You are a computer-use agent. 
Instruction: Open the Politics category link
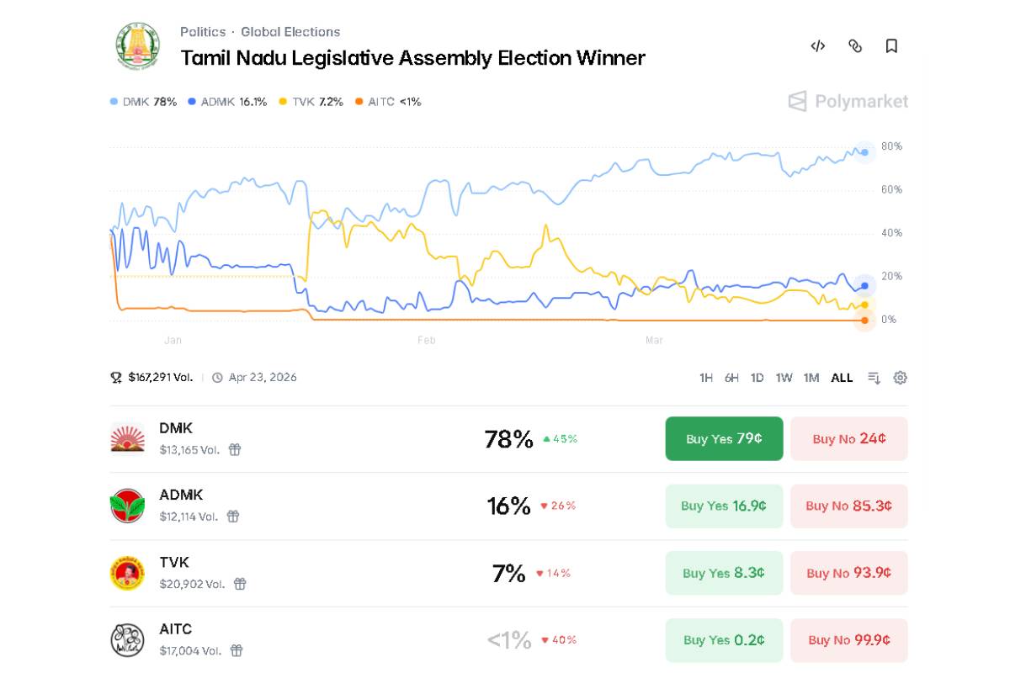click(203, 32)
